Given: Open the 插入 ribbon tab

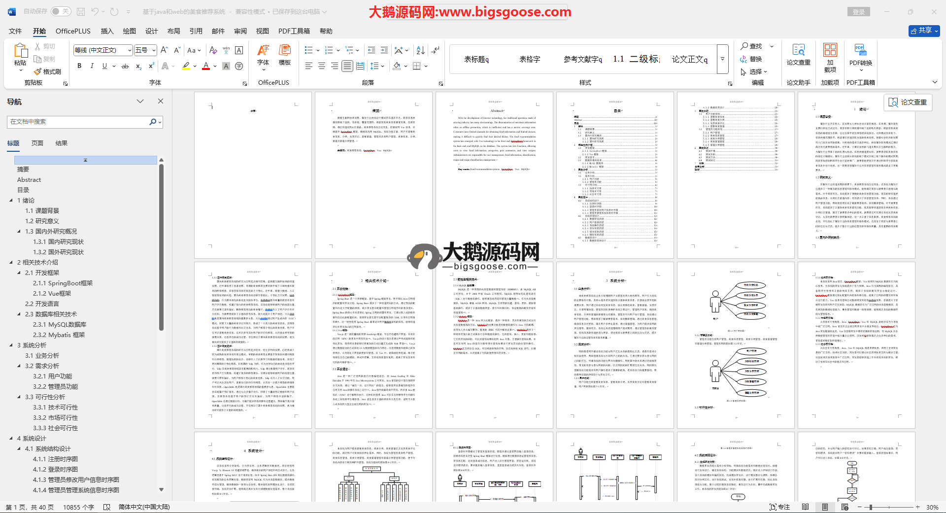Looking at the screenshot, I should pos(107,31).
